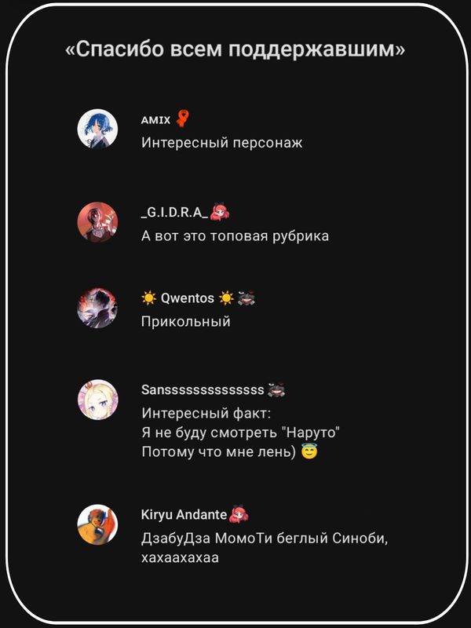Open the _G.I.D.R.A_ username profile
Screen dimensions: 471x628
174,212
